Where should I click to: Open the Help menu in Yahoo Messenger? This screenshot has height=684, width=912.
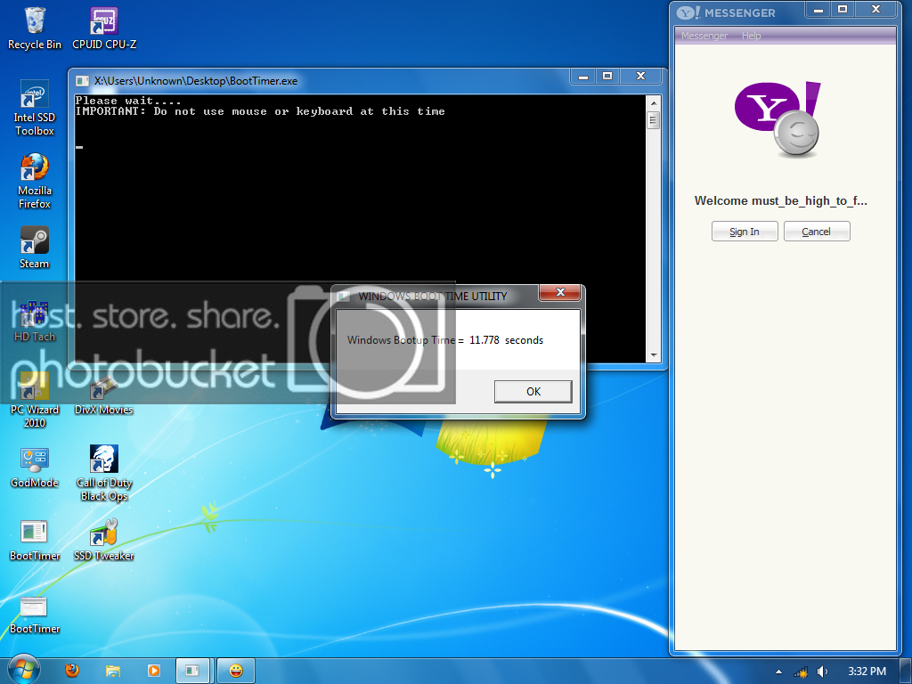tap(751, 36)
